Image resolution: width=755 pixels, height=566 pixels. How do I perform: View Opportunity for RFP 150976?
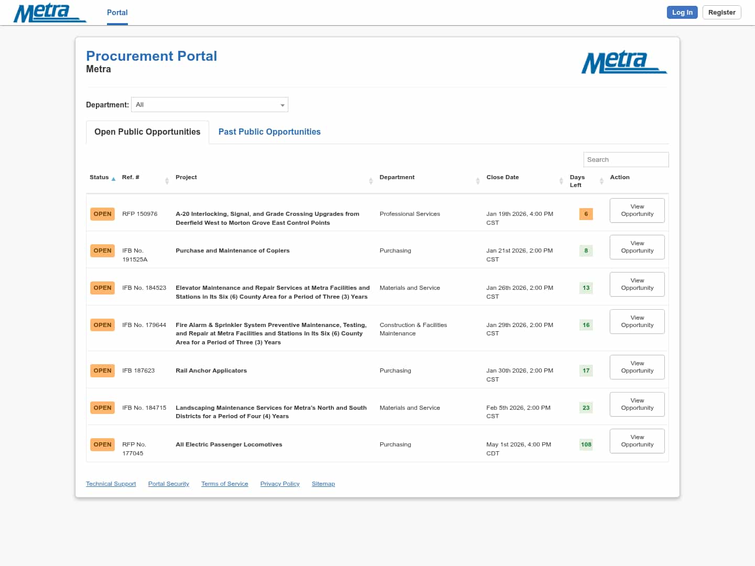click(637, 210)
